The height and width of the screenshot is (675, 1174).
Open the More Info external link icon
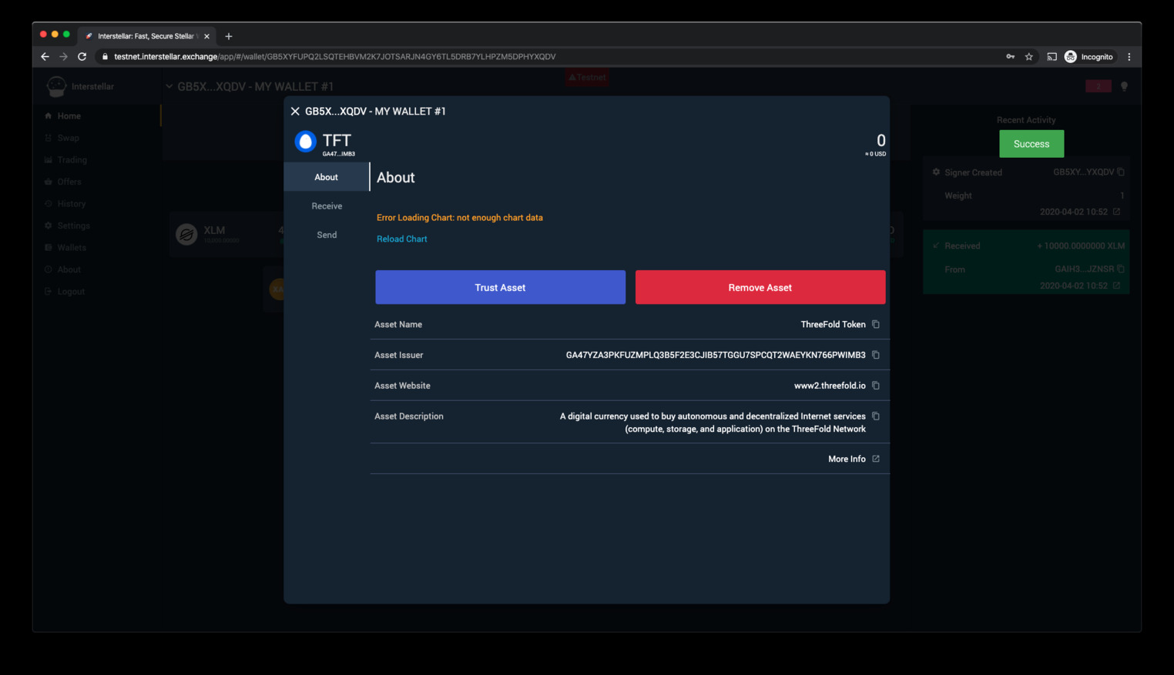click(x=876, y=459)
